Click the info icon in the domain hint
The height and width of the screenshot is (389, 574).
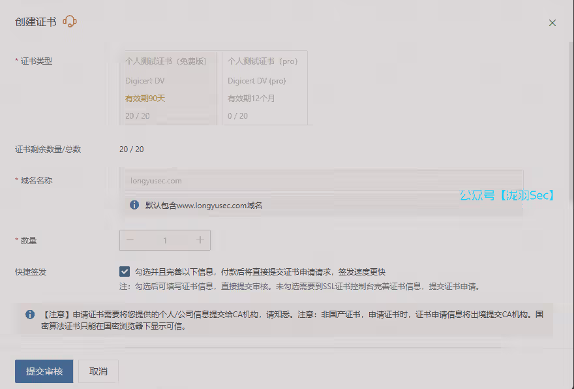pyautogui.click(x=134, y=205)
